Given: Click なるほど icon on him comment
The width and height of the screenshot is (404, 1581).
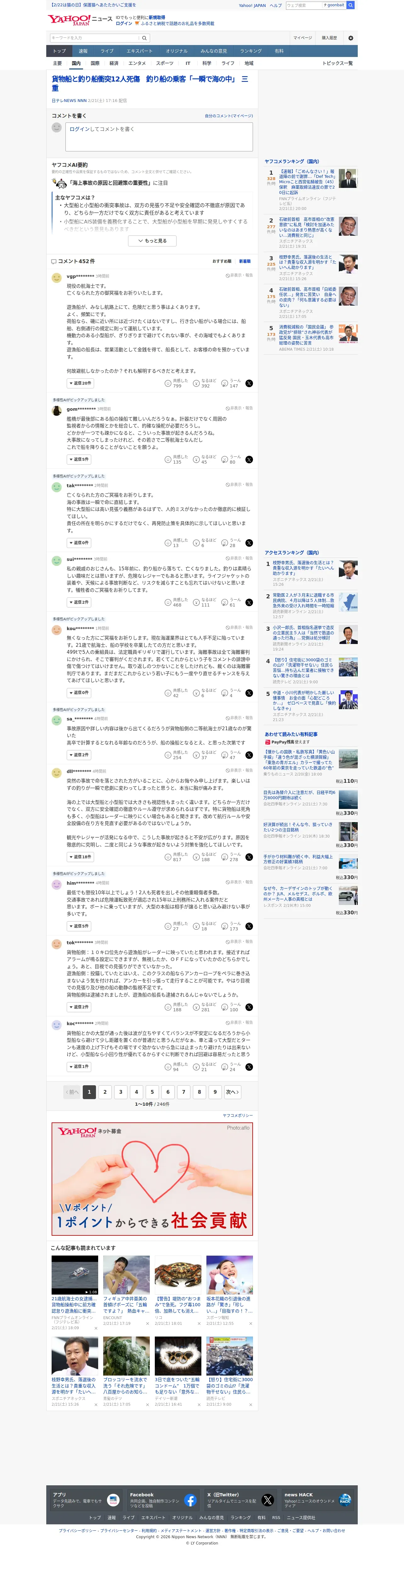Looking at the screenshot, I should [196, 927].
